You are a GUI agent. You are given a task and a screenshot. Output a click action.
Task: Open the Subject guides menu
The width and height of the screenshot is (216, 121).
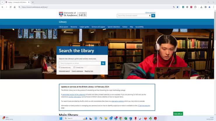tap(84, 27)
